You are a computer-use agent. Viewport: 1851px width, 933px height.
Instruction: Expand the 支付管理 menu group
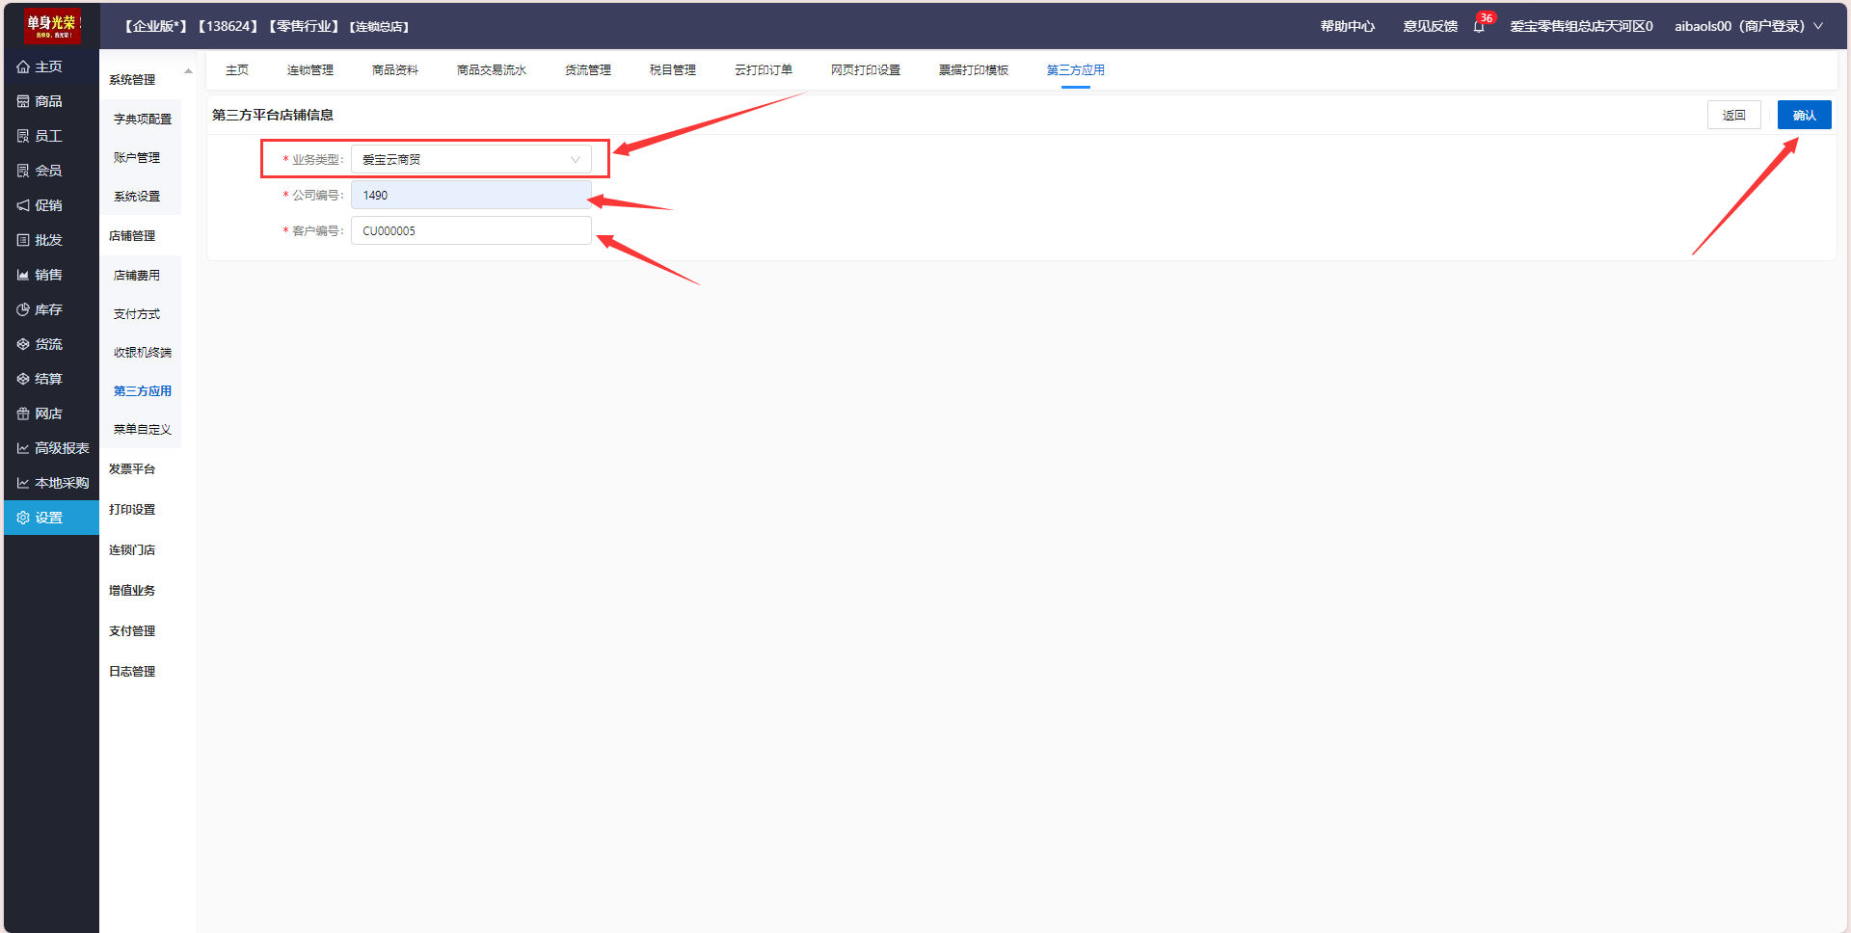(x=132, y=631)
